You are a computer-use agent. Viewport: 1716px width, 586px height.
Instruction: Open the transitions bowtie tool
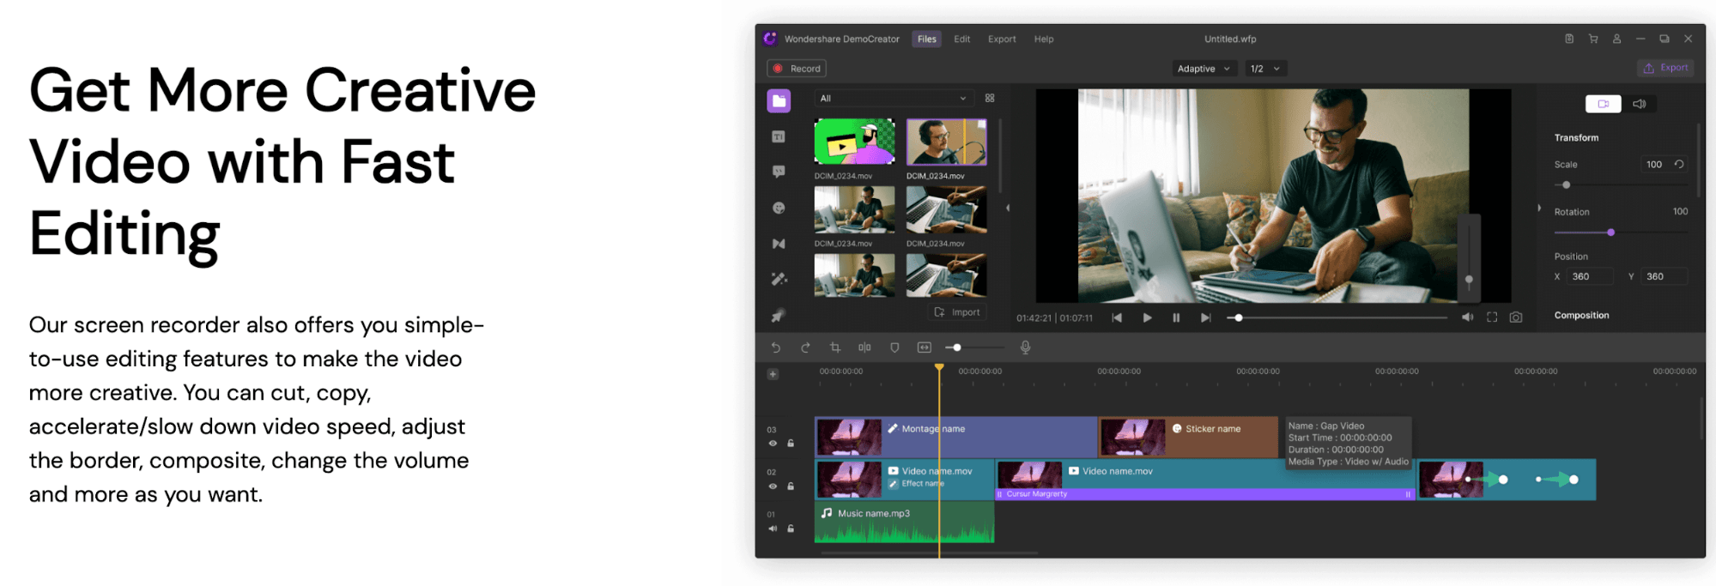pyautogui.click(x=779, y=244)
